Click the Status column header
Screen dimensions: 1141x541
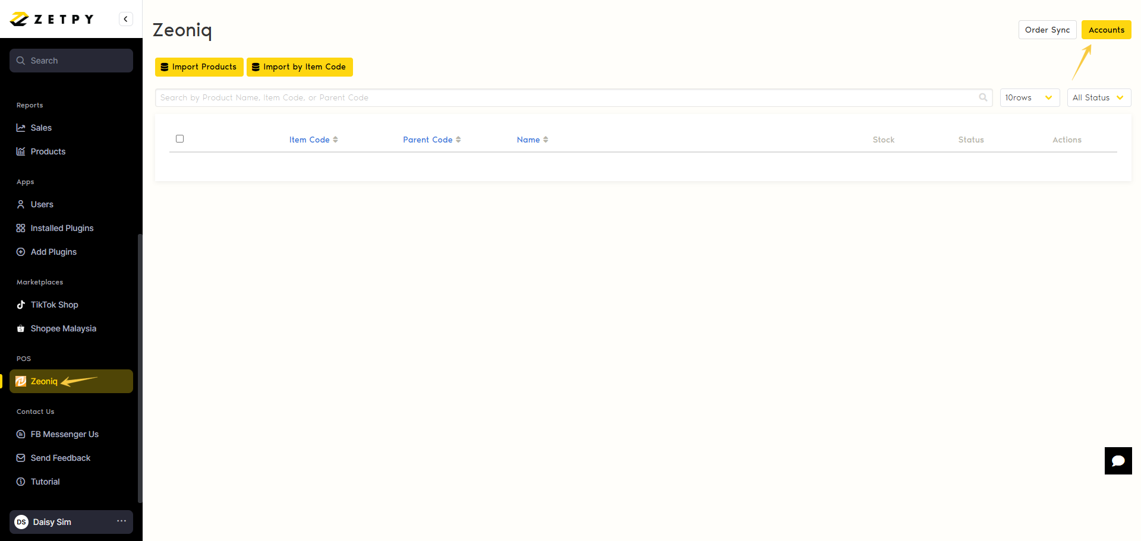pyautogui.click(x=971, y=140)
